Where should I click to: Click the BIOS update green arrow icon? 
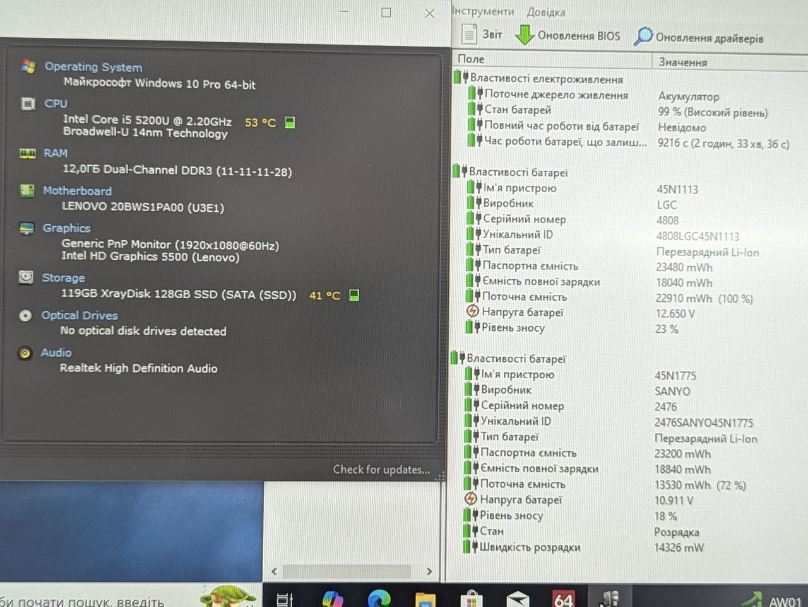[x=524, y=35]
